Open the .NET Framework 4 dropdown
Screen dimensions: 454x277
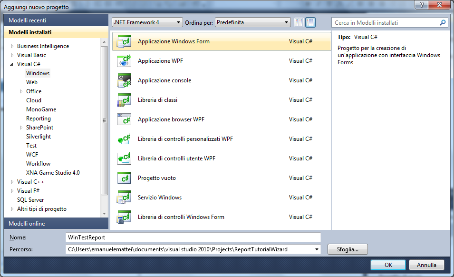point(147,22)
